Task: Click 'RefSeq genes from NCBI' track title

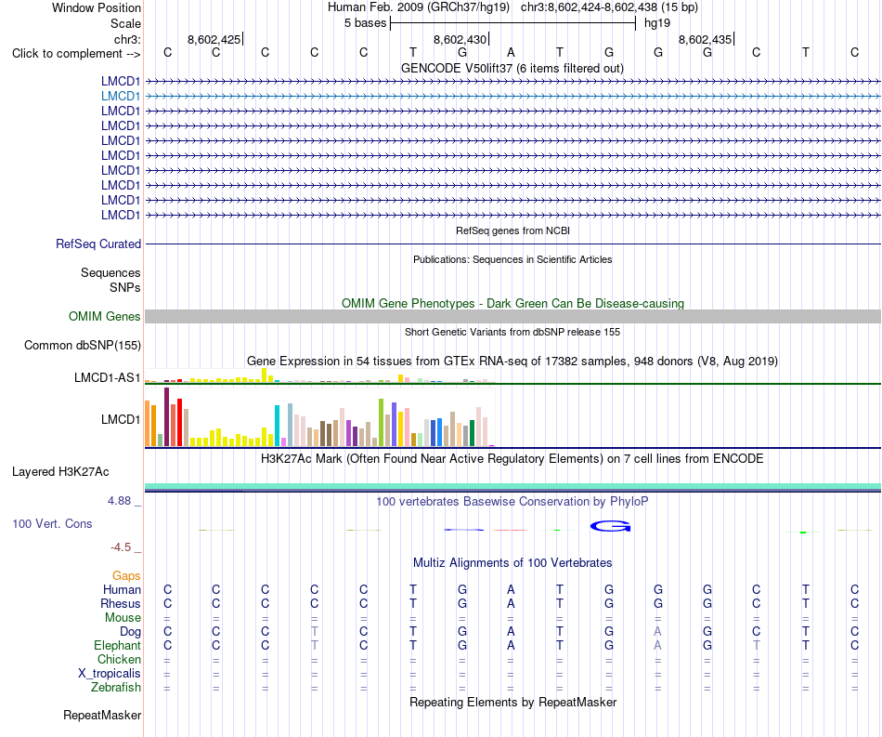Action: tap(512, 230)
